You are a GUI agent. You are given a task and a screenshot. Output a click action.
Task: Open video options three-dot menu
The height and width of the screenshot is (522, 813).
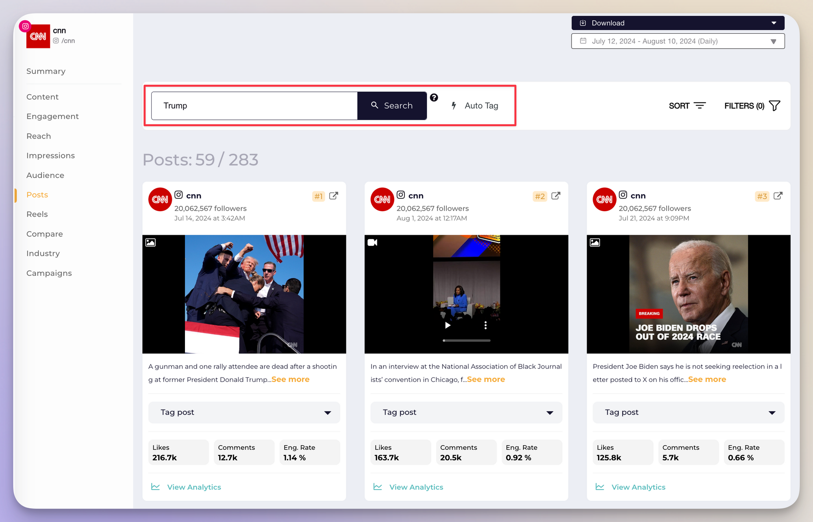coord(485,325)
